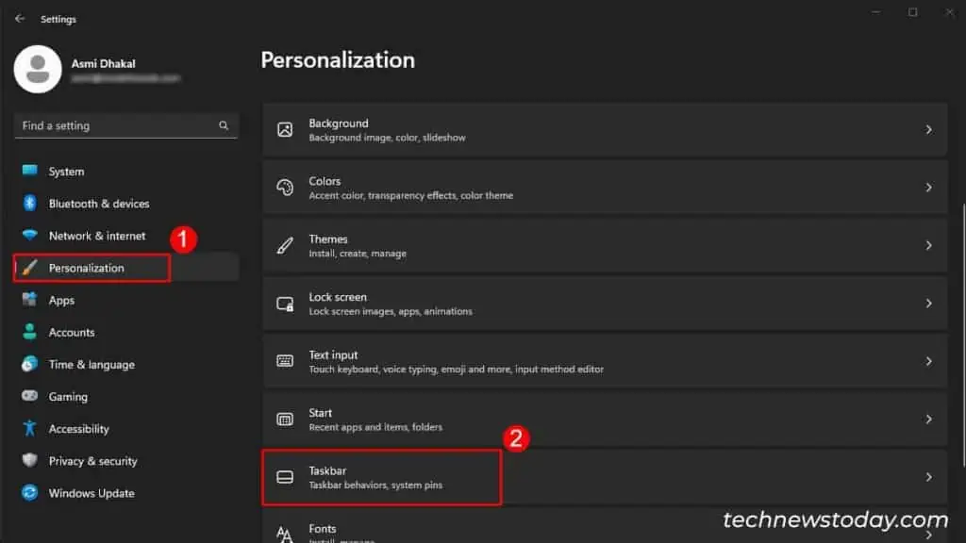
Task: Expand the Lock screen chevron
Action: click(x=928, y=303)
